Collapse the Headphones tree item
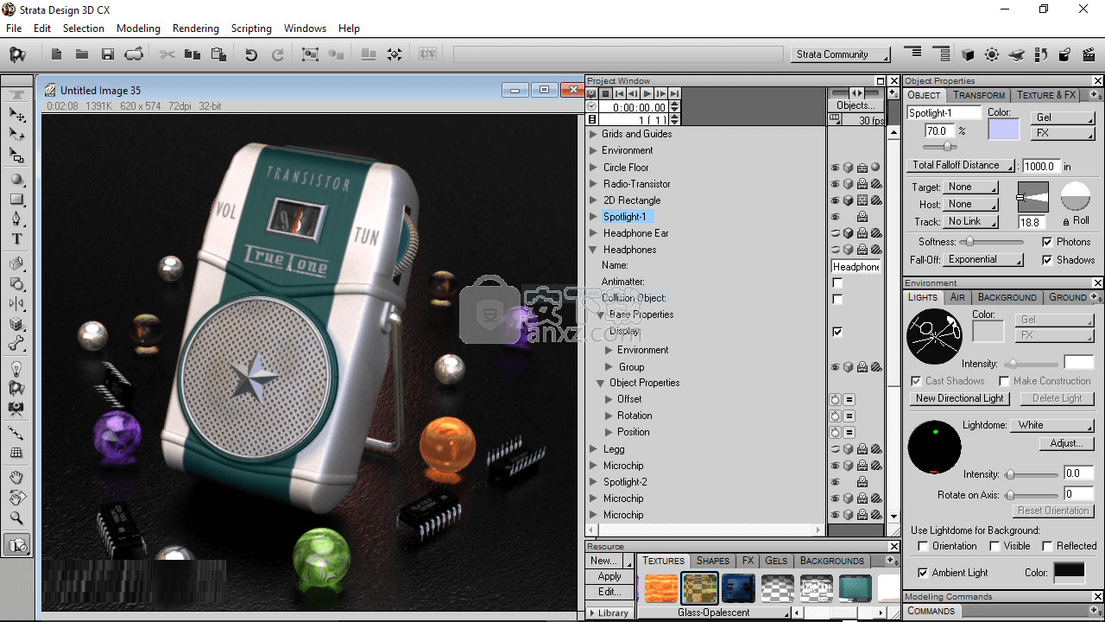The image size is (1105, 622). coord(593,250)
